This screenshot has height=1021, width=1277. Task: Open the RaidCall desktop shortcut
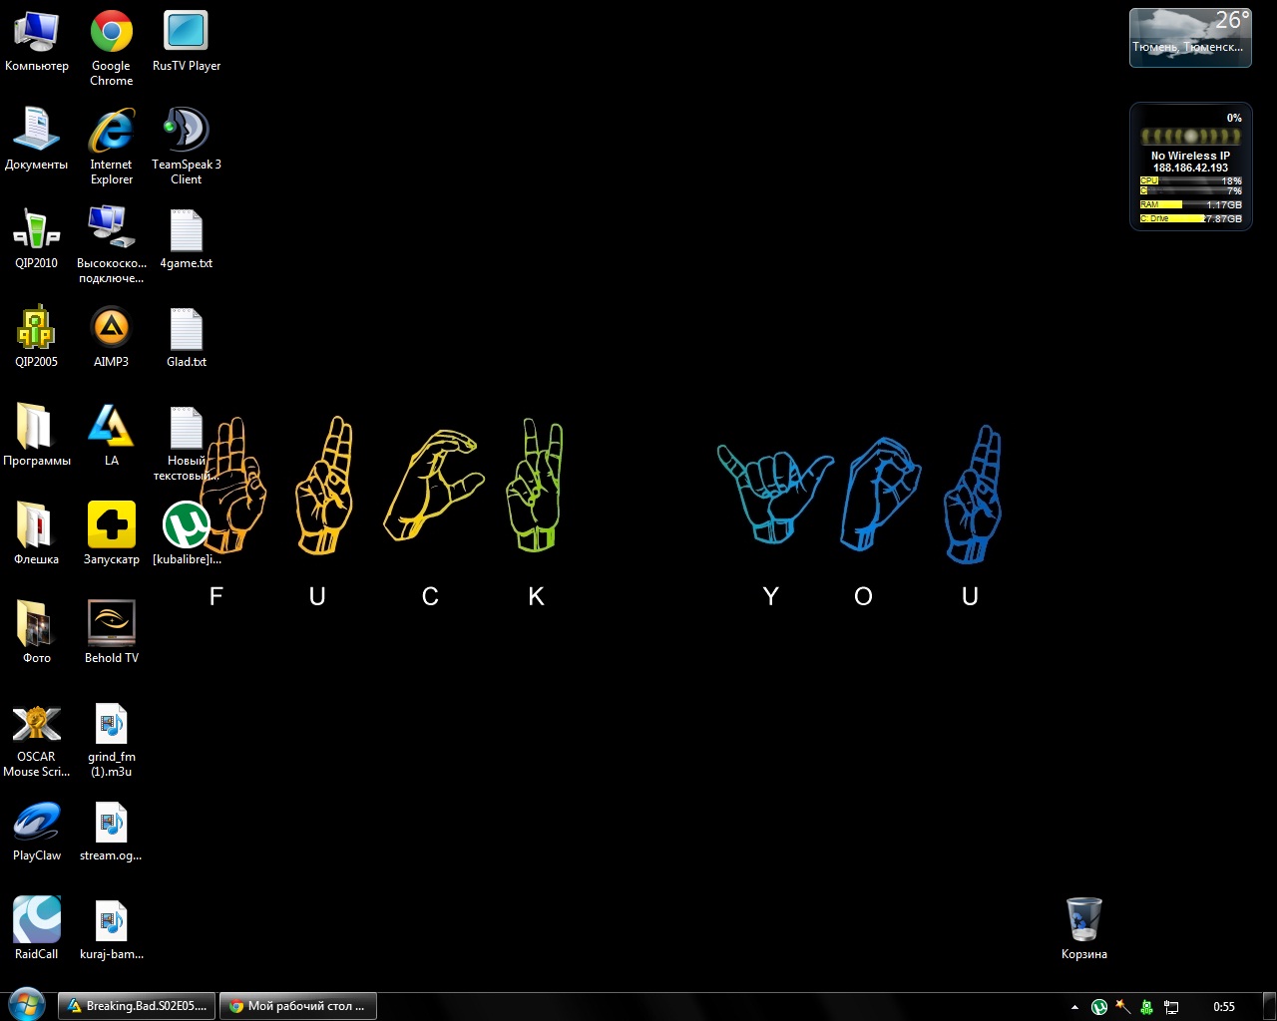[36, 919]
